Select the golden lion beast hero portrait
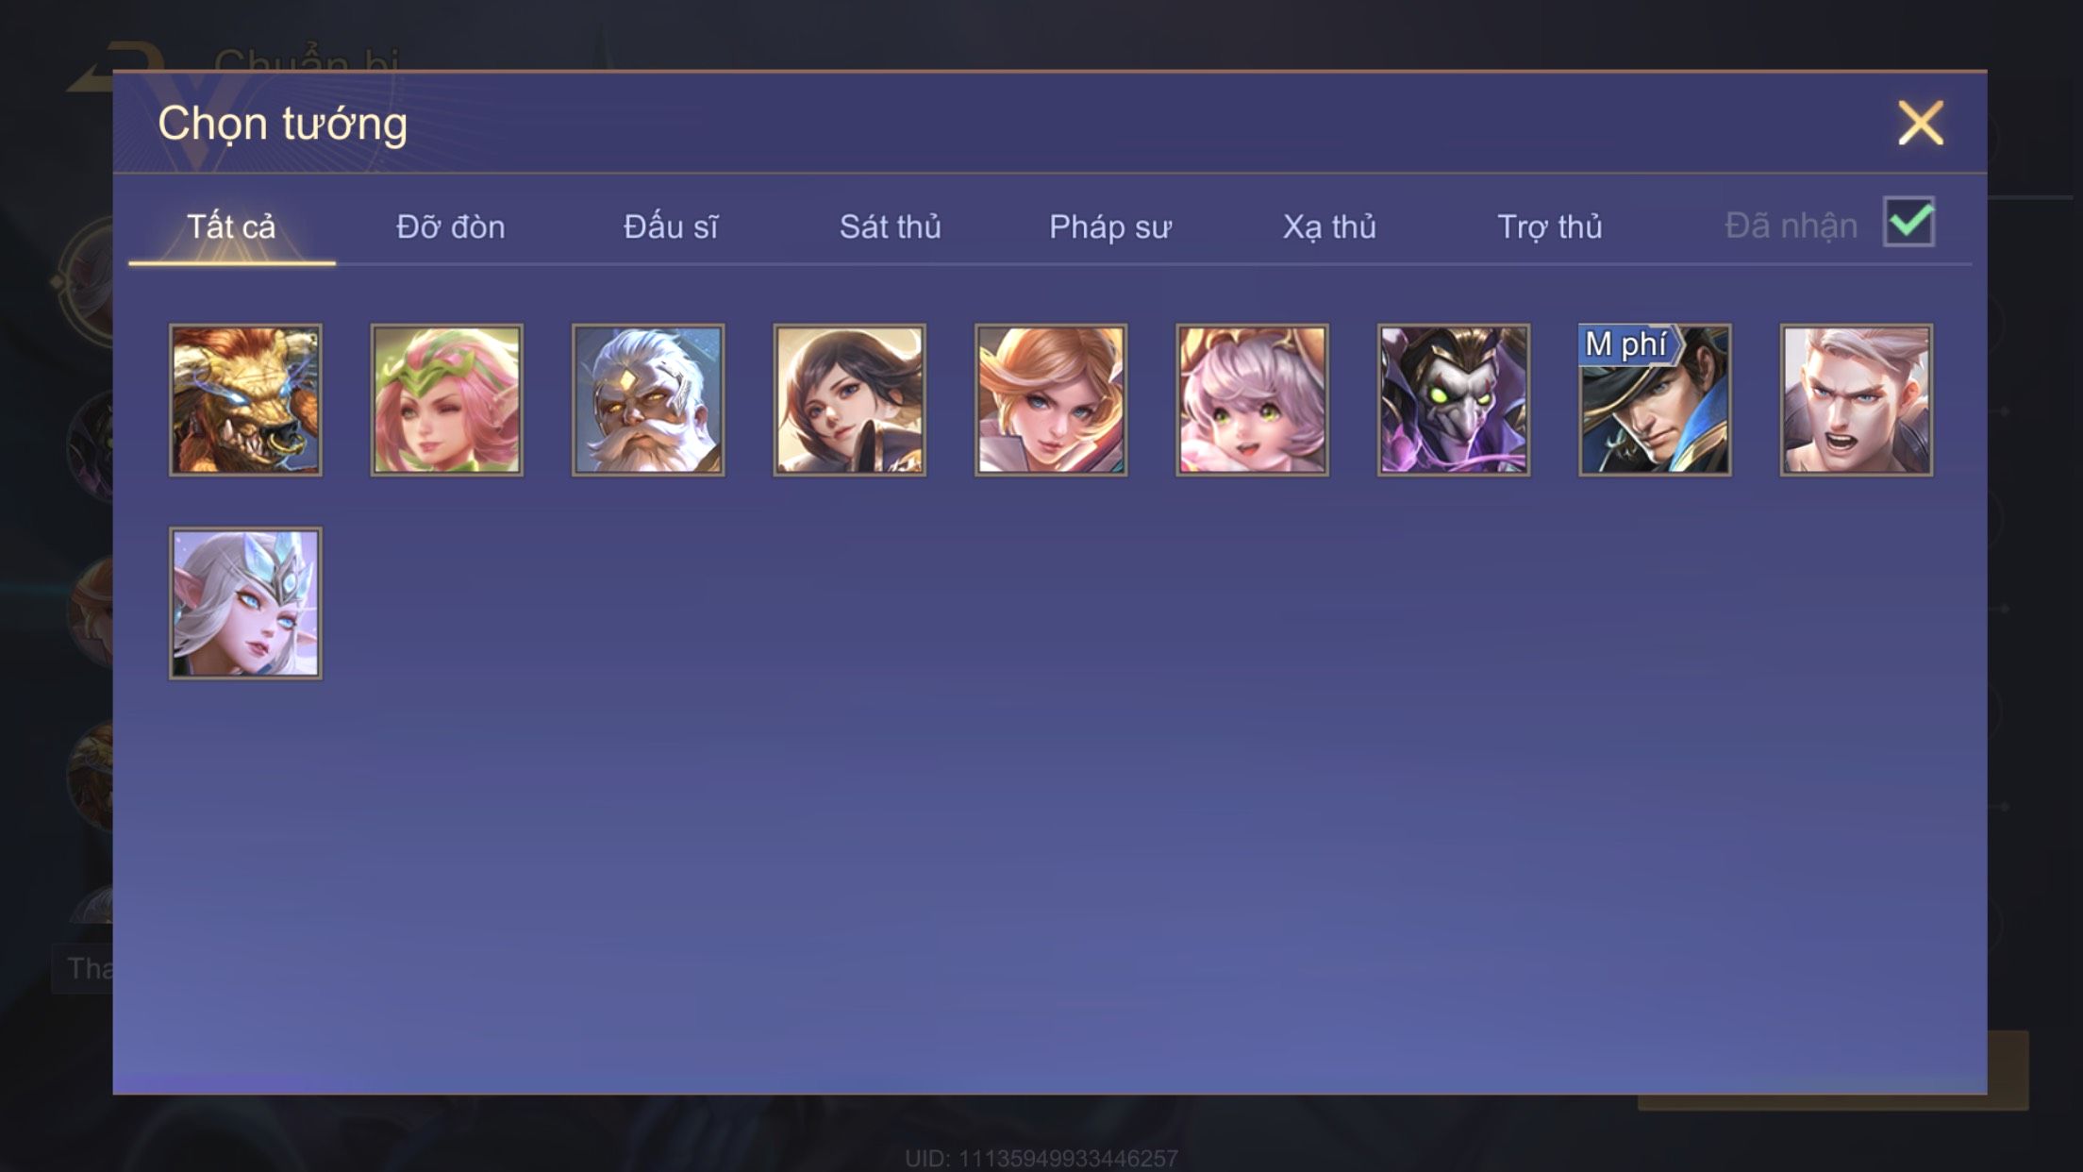The image size is (2083, 1172). coord(245,400)
